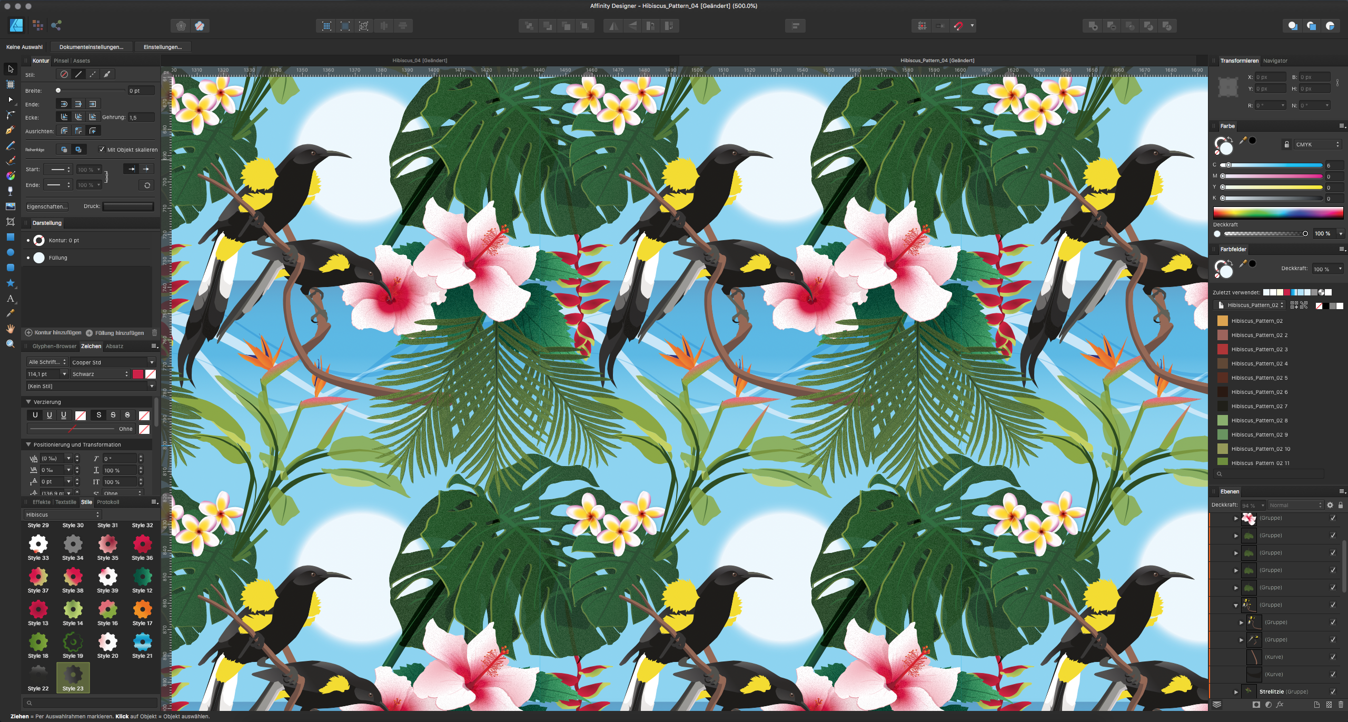
Task: Select the Artistic Text tool
Action: [x=10, y=298]
